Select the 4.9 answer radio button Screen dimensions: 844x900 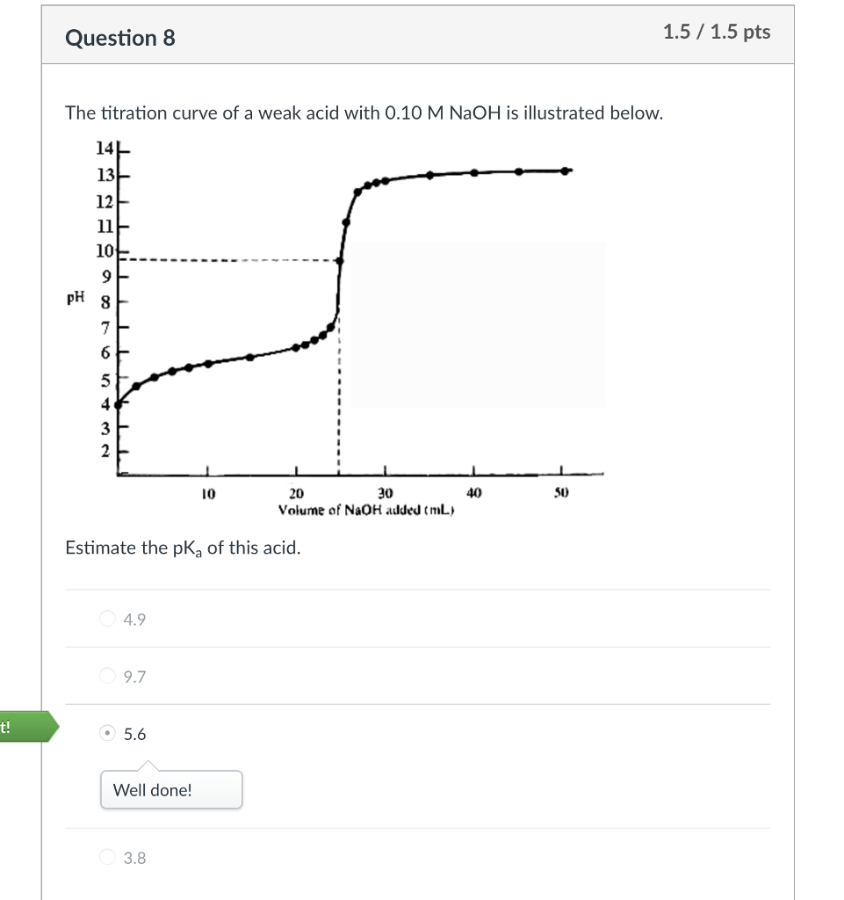click(107, 618)
